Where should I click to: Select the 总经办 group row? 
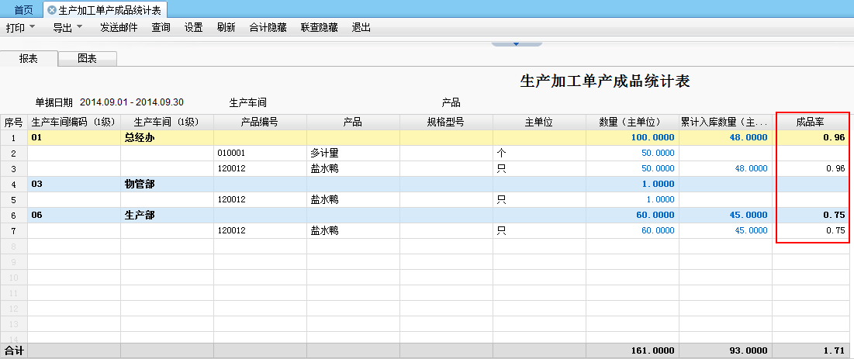[140, 137]
